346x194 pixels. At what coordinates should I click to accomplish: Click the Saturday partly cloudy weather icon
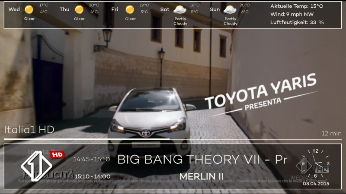[x=179, y=9]
